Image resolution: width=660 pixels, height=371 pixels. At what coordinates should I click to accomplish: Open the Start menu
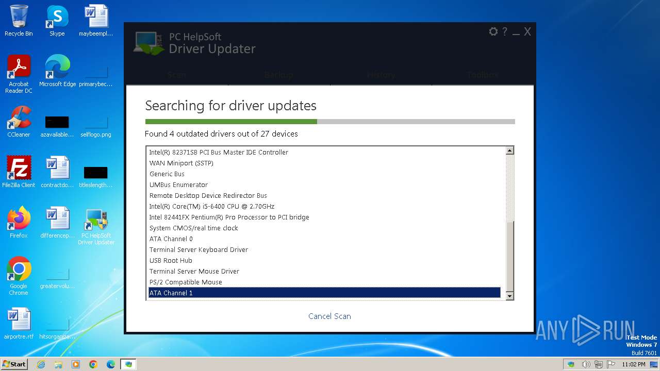point(14,364)
